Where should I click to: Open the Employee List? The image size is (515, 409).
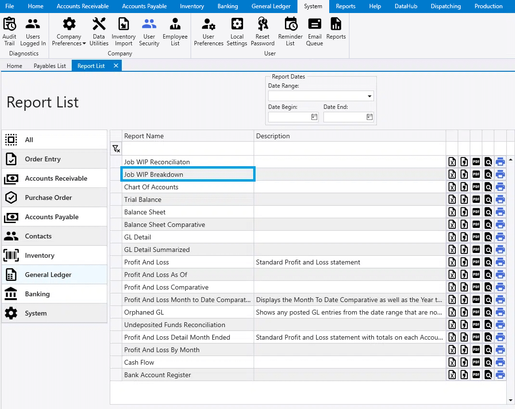click(x=175, y=32)
